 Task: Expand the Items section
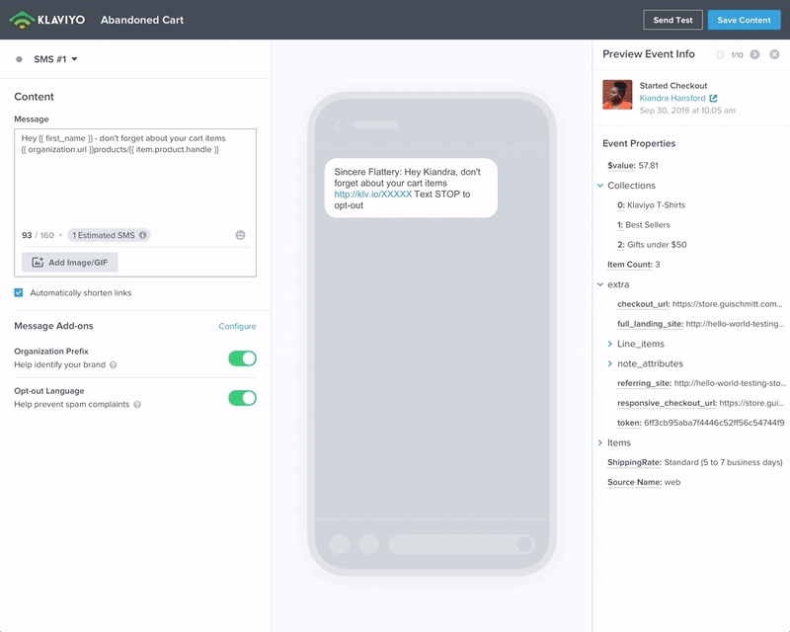click(x=600, y=442)
